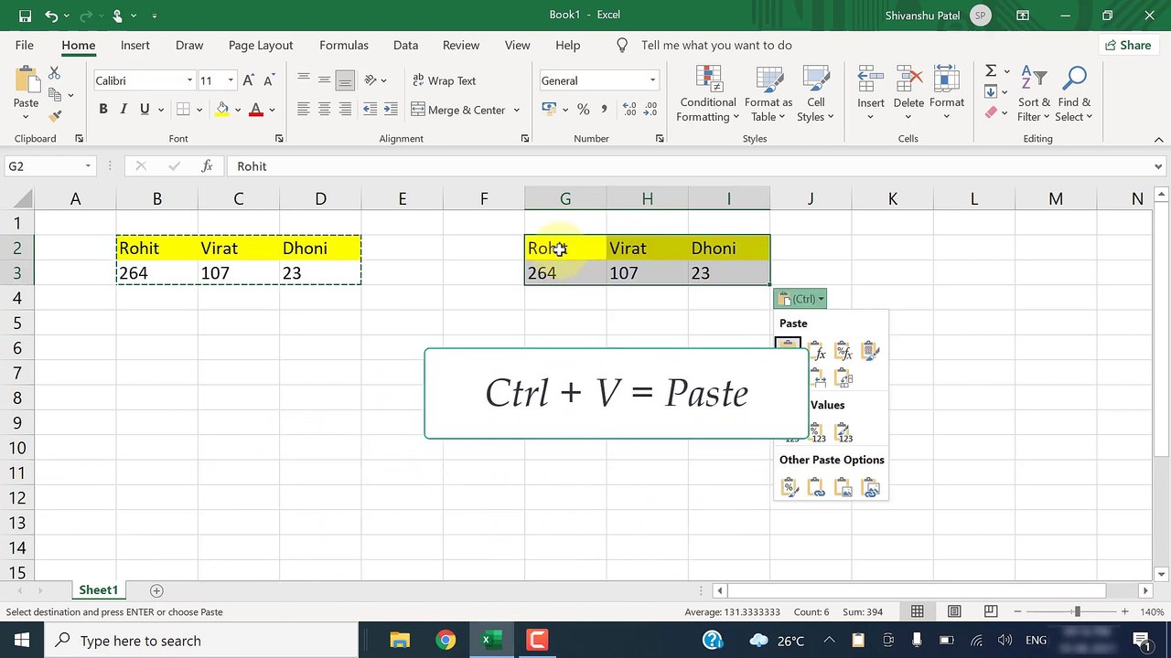Open the font size 11 dropdown
Image resolution: width=1171 pixels, height=658 pixels.
pos(231,80)
